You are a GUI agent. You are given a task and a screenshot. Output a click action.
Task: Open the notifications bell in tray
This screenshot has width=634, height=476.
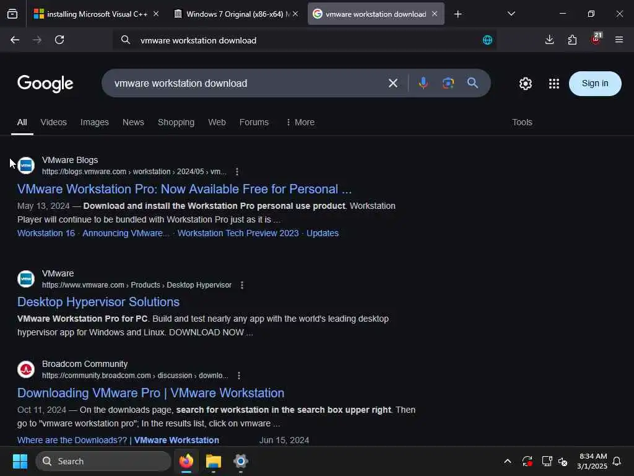(x=617, y=461)
